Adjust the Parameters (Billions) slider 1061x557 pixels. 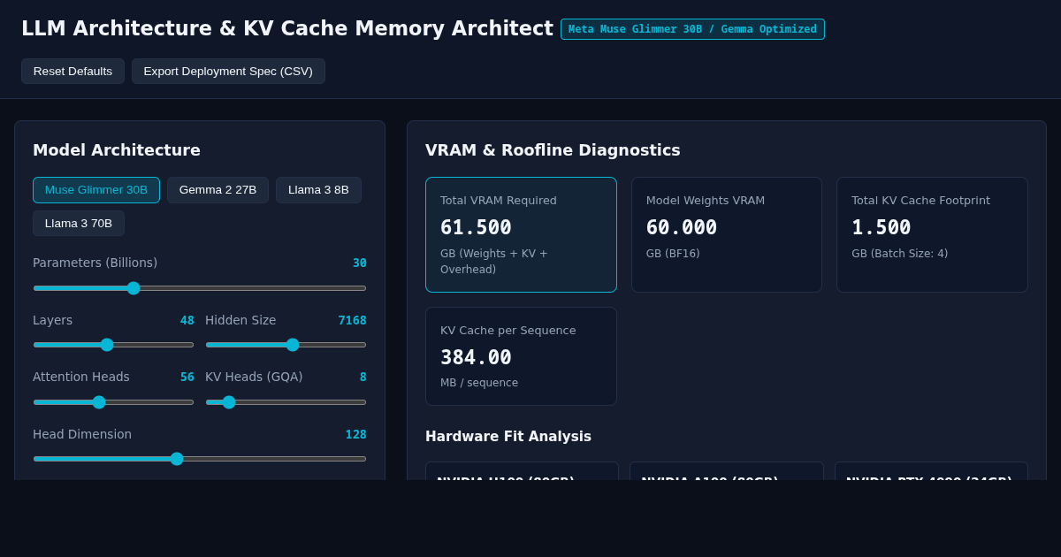pos(200,288)
